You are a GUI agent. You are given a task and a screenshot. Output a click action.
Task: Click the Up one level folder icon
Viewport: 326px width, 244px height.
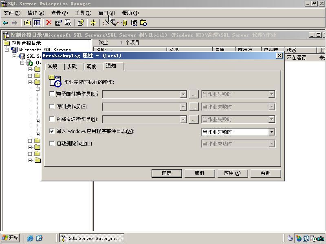click(x=27, y=23)
